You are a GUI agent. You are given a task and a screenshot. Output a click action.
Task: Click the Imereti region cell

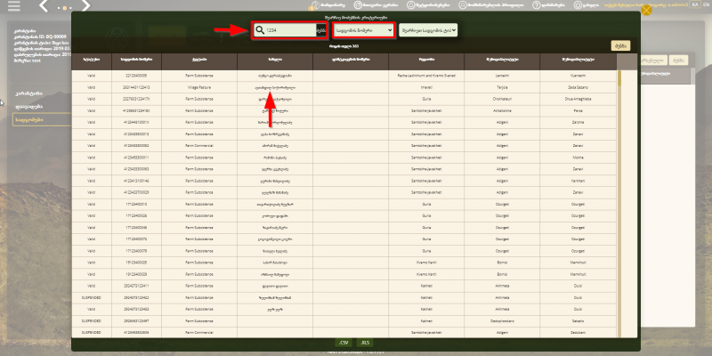426,87
